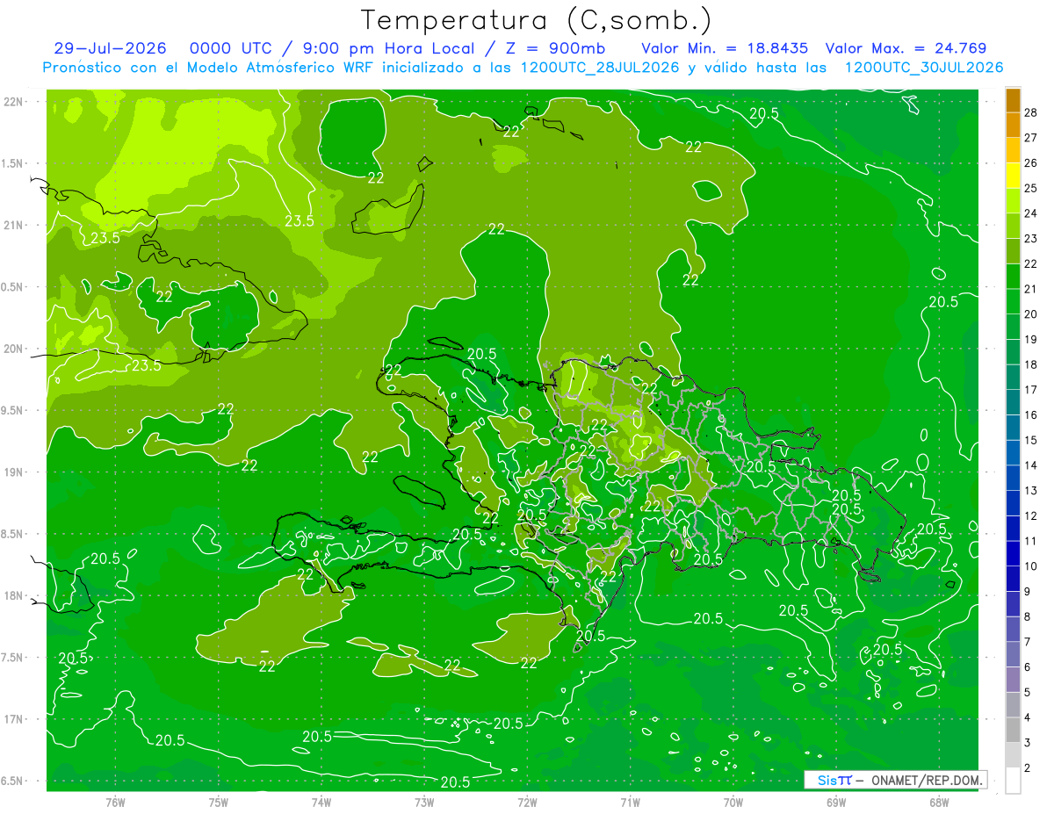Click the latitude axis label "22N"

coord(13,102)
